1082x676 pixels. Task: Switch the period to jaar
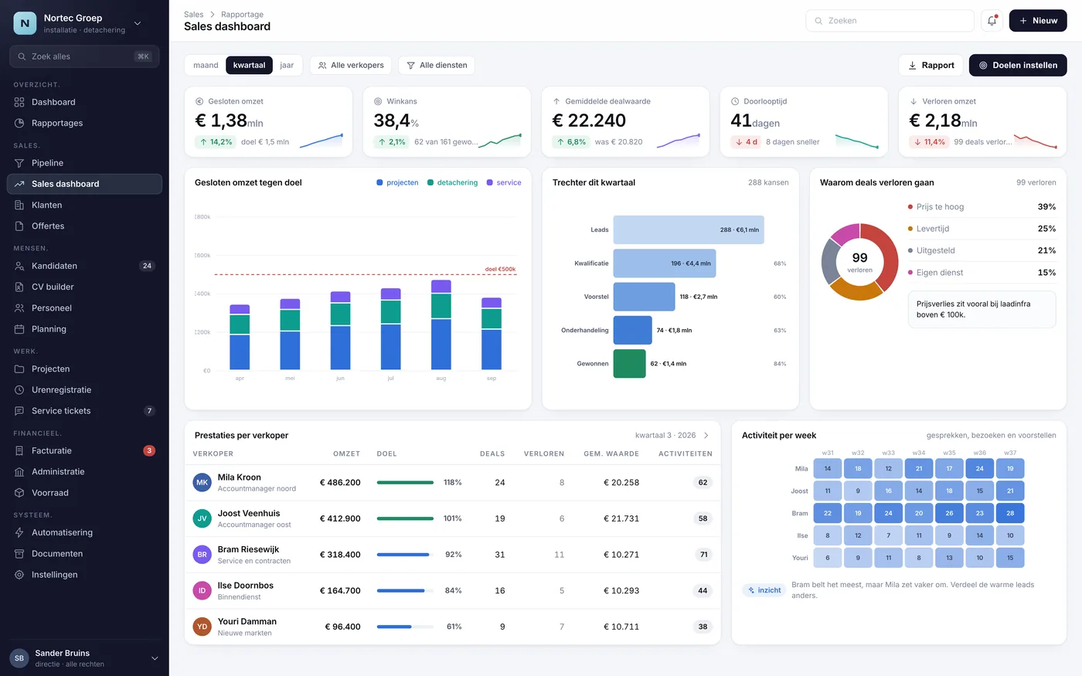click(x=287, y=66)
